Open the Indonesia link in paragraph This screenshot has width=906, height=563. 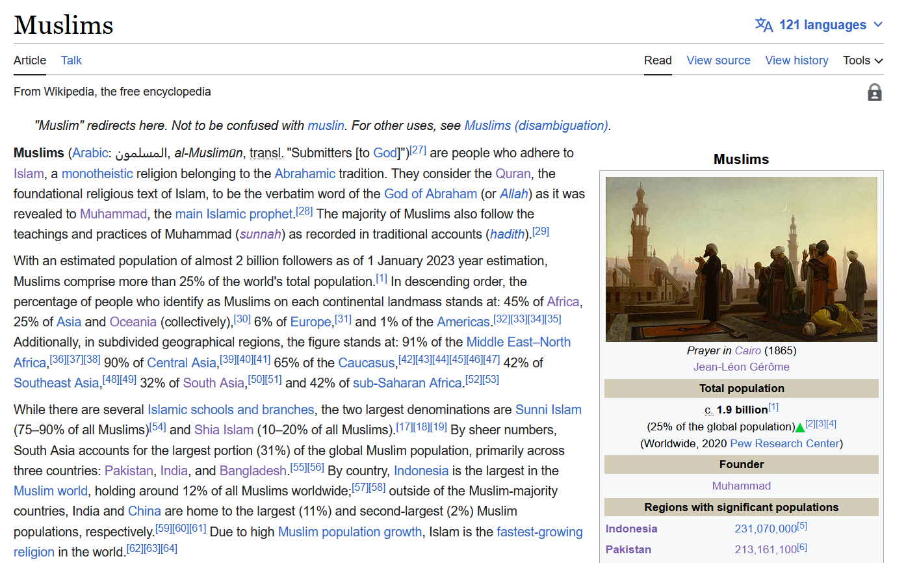(421, 471)
